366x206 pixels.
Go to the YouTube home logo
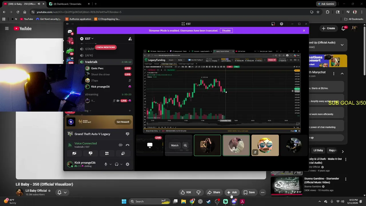(x=22, y=28)
